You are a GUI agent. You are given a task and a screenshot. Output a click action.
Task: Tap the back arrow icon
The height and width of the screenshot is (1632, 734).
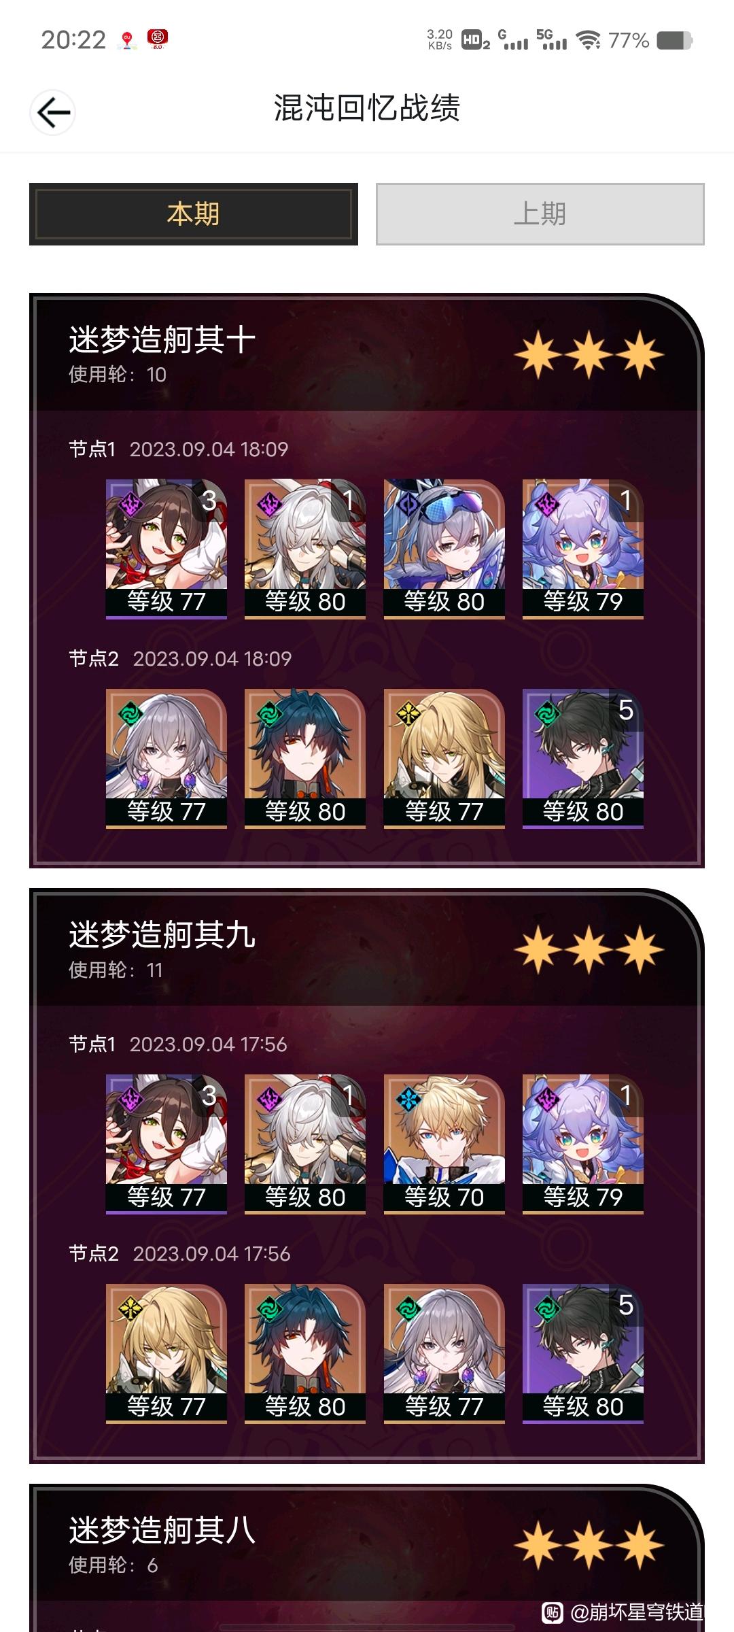tap(52, 112)
